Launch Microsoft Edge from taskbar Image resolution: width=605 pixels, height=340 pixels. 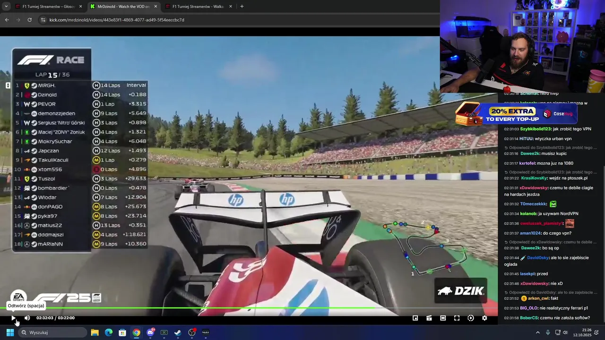pos(108,332)
